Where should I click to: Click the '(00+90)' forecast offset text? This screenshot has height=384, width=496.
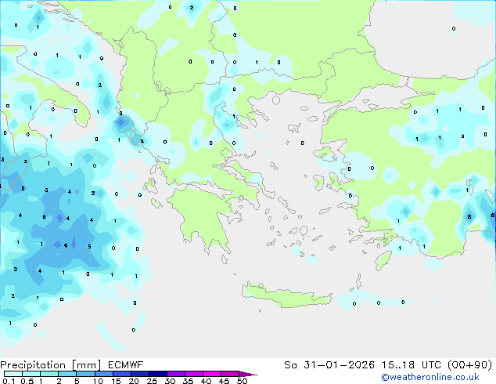469,365
